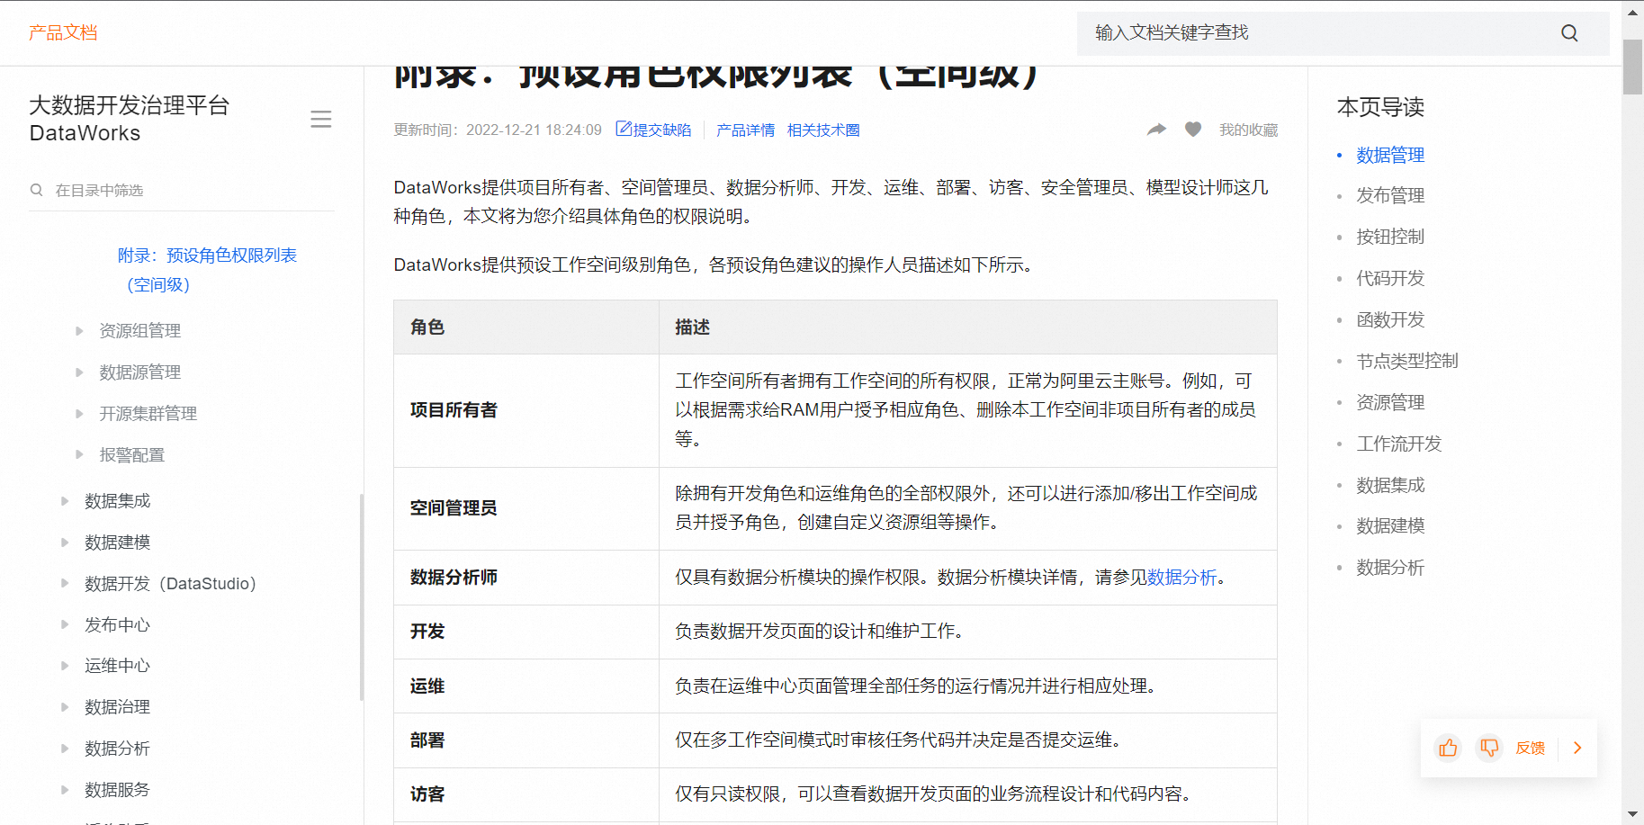1644x825 pixels.
Task: Expand the 开源集群管理 tree node
Action: click(x=79, y=414)
